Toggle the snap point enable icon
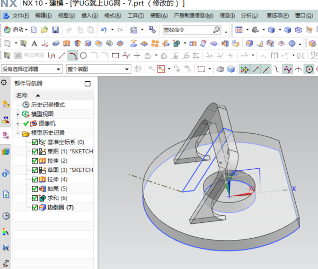Image resolution: width=318 pixels, height=269 pixels. click(245, 70)
